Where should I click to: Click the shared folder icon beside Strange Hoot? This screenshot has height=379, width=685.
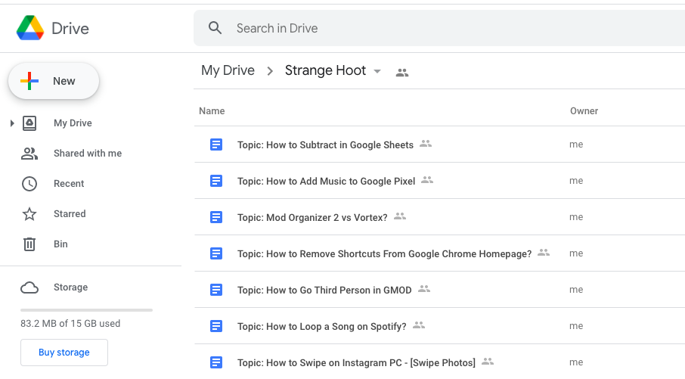click(x=402, y=73)
